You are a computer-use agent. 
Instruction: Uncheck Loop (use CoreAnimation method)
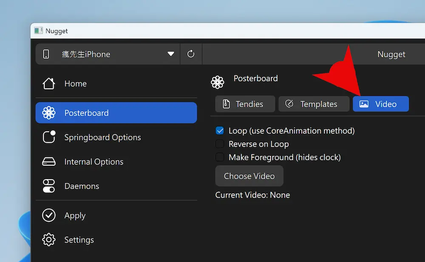[x=220, y=131]
